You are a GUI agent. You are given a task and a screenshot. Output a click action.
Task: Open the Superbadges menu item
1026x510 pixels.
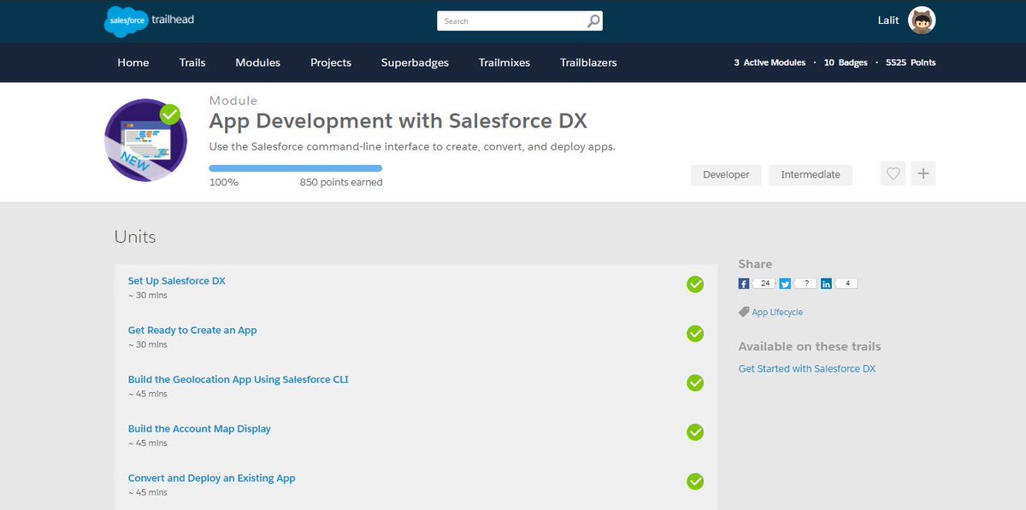tap(415, 62)
